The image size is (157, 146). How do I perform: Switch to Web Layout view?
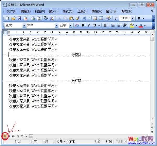9,136
